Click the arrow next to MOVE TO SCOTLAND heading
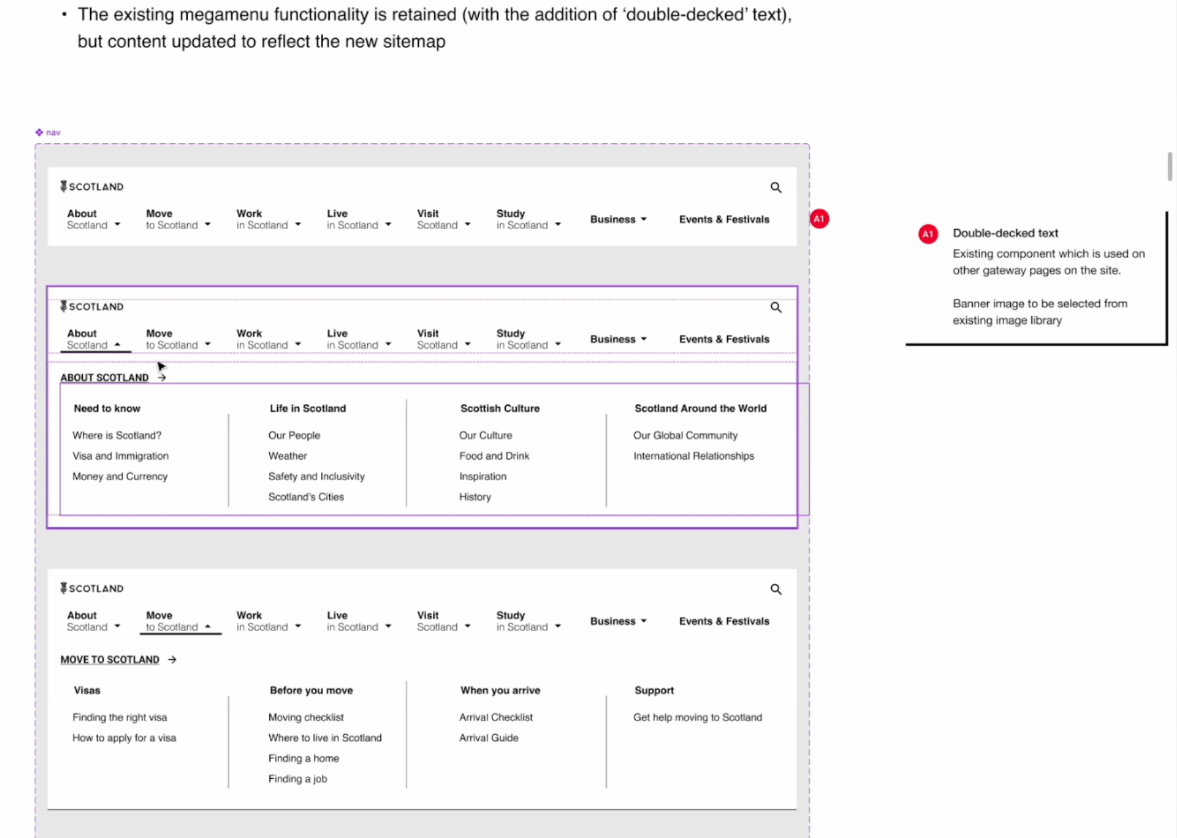 coord(172,659)
